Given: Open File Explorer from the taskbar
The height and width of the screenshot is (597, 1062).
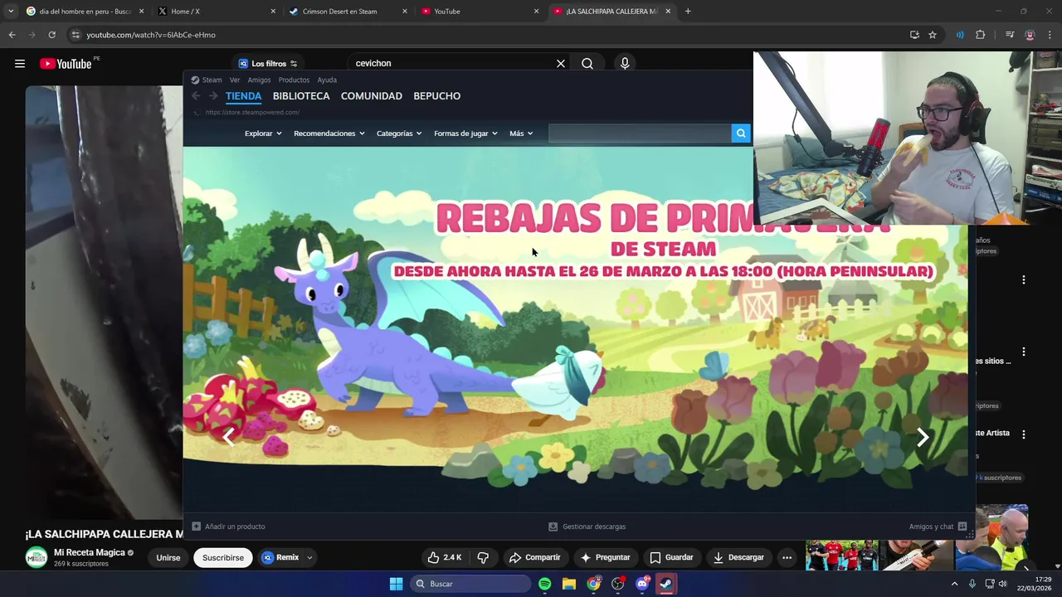Looking at the screenshot, I should (569, 584).
